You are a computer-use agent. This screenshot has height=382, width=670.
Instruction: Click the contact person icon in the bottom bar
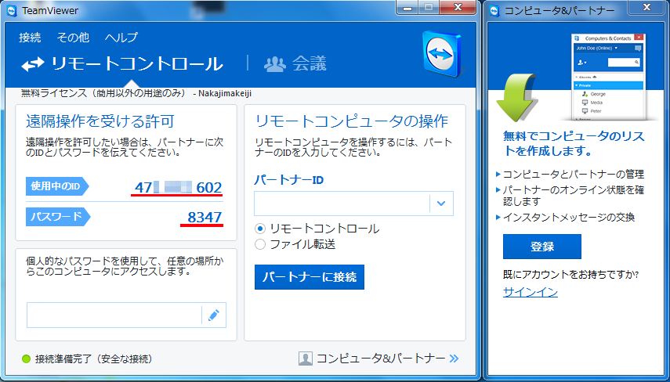click(x=306, y=359)
